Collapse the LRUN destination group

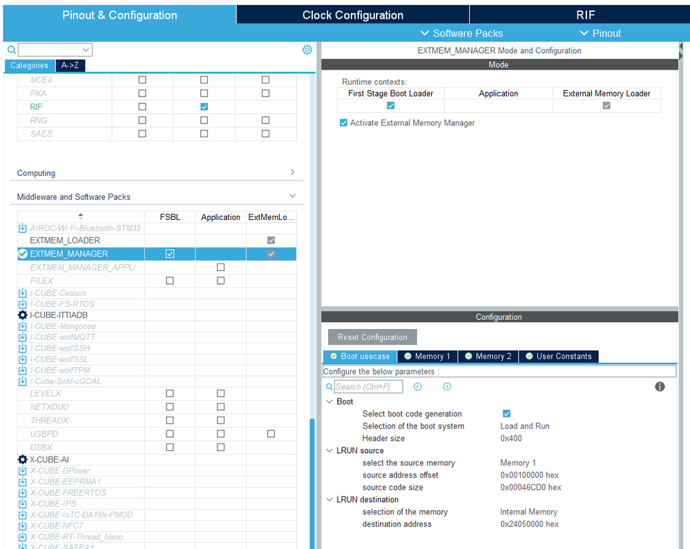click(329, 500)
